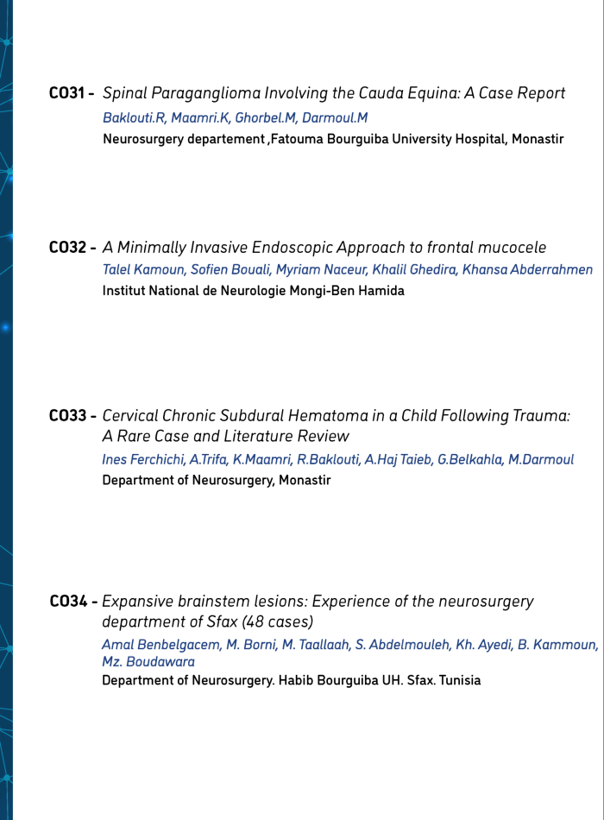Viewport: 604px width, 820px height.
Task: Select the Talel Kamoun authors line
Action: coord(347,269)
